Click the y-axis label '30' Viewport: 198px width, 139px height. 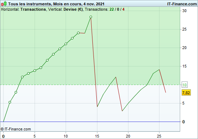tap(184, 11)
